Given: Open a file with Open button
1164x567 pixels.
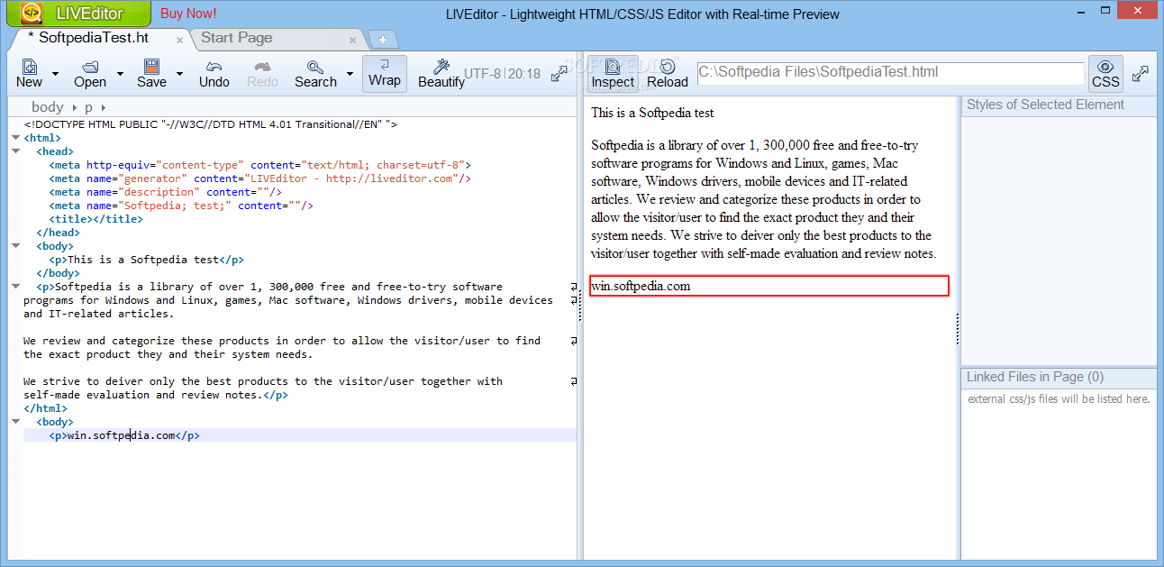Looking at the screenshot, I should pos(90,74).
